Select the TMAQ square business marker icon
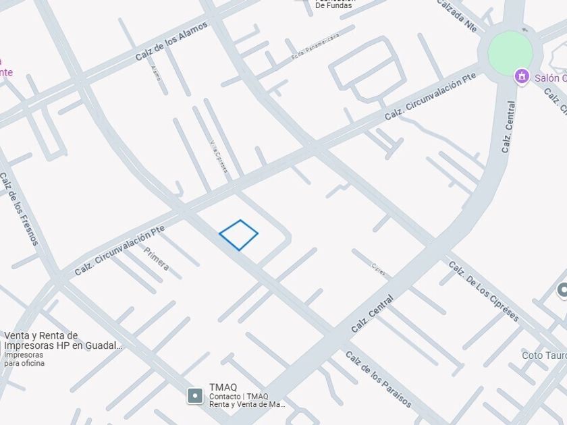The width and height of the screenshot is (567, 425). click(x=195, y=396)
